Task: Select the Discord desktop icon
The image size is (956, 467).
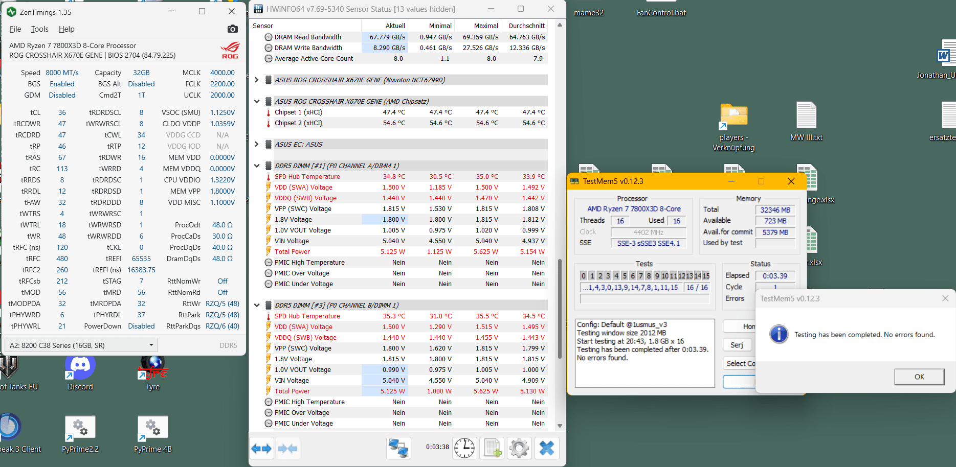Action: [80, 373]
